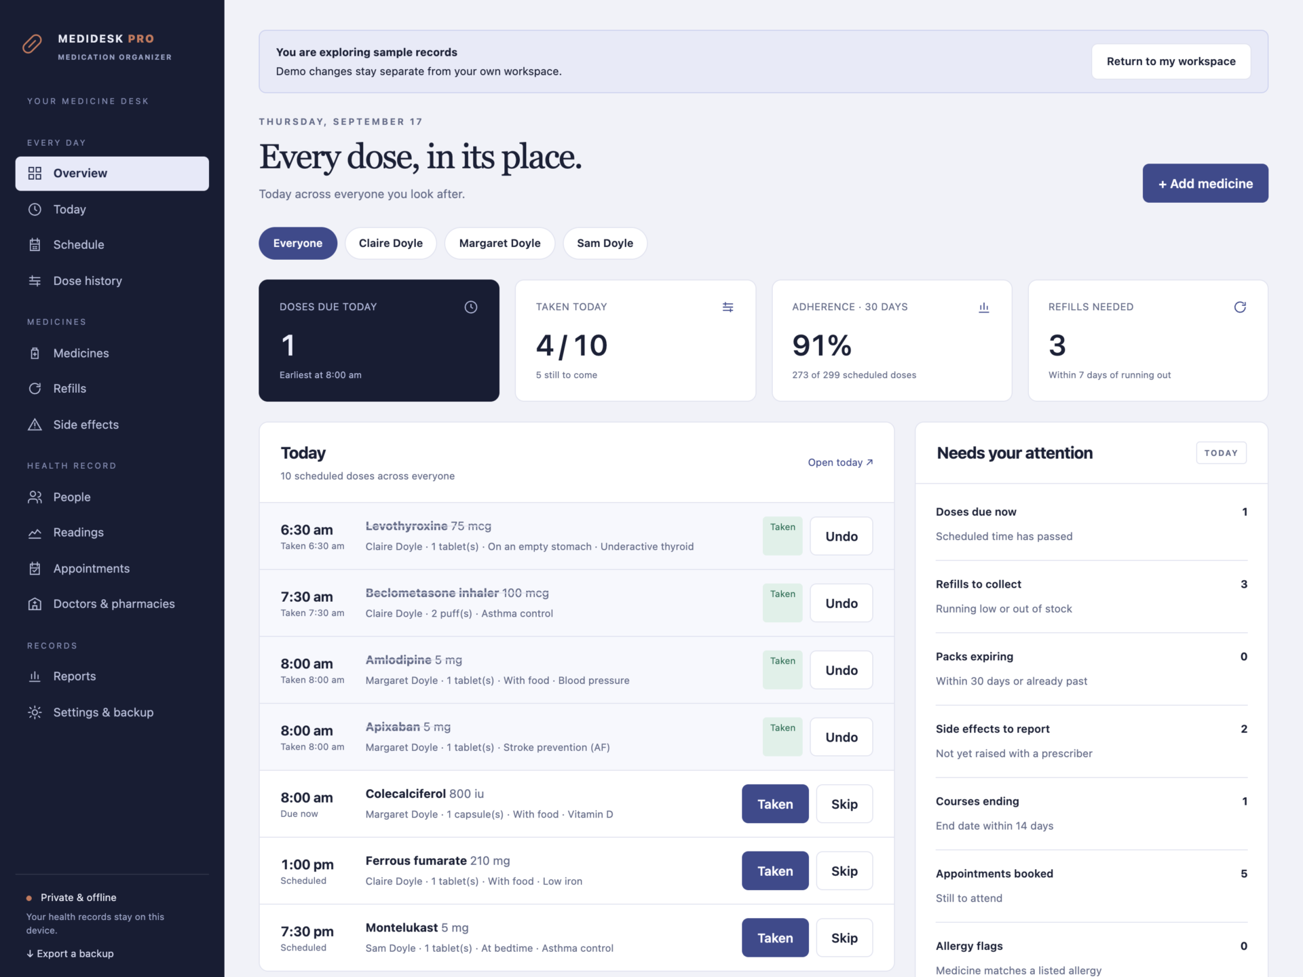
Task: Mark Colecalciferol as Taken
Action: point(775,804)
